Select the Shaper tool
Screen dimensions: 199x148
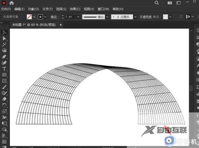pos(4,93)
